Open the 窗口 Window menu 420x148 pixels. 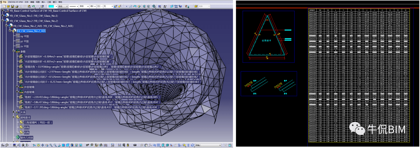(x=55, y=2)
